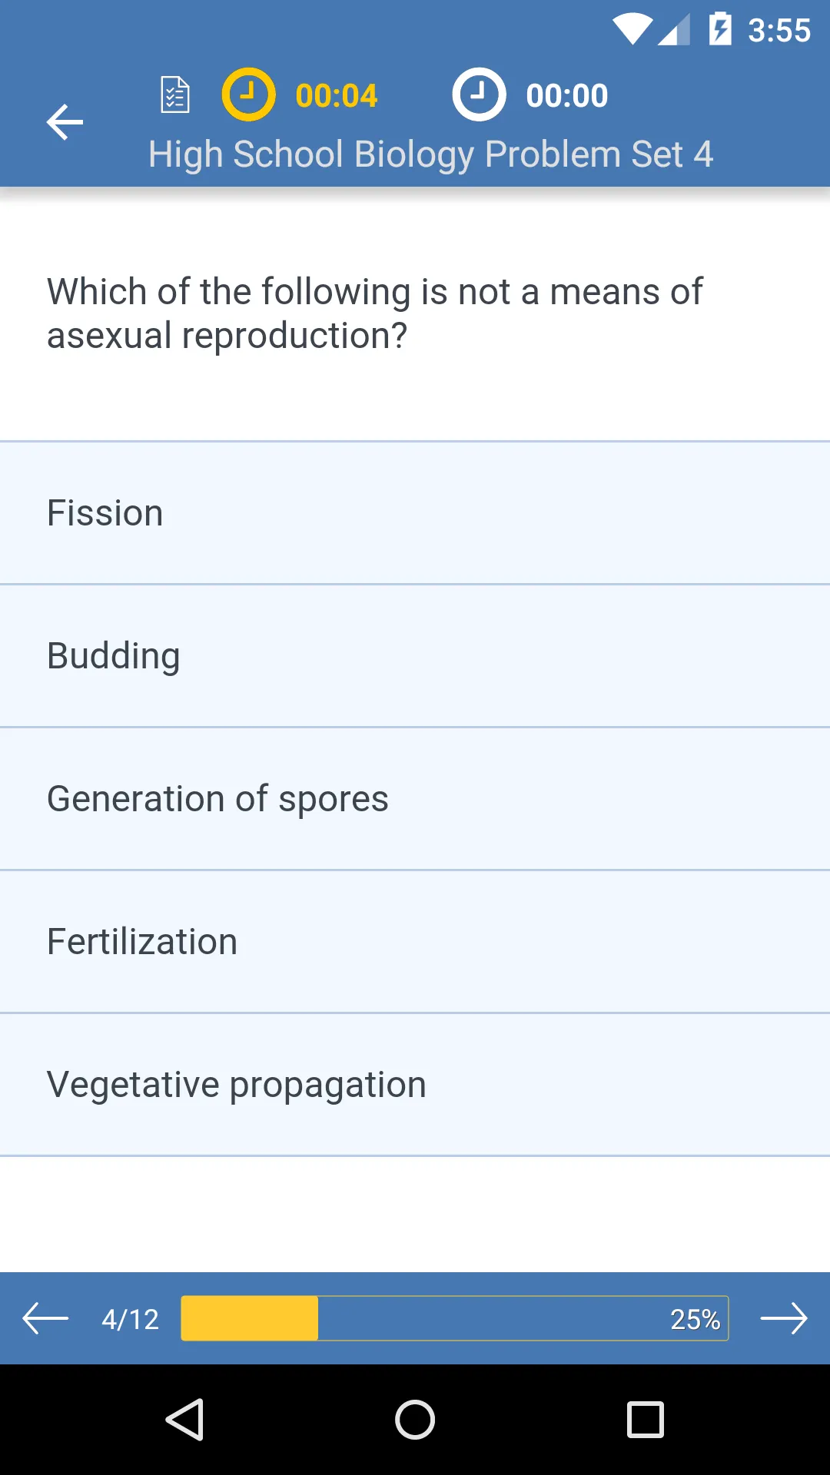This screenshot has width=830, height=1475.
Task: Go to the next question arrow
Action: coord(784,1318)
